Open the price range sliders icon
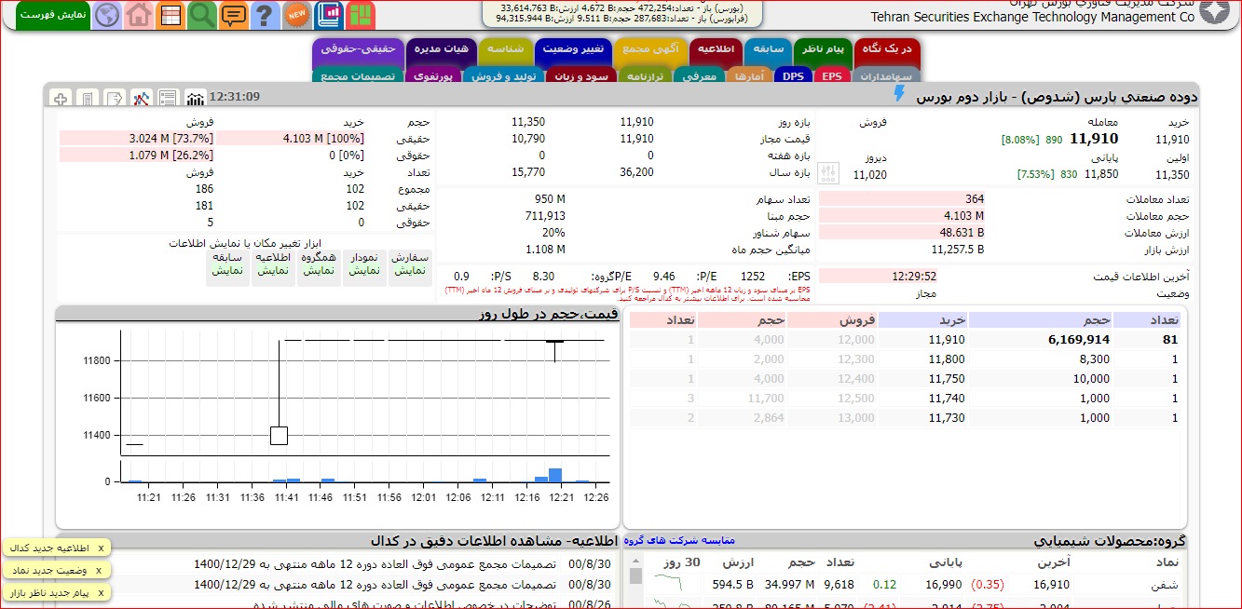The width and height of the screenshot is (1242, 609). (828, 173)
